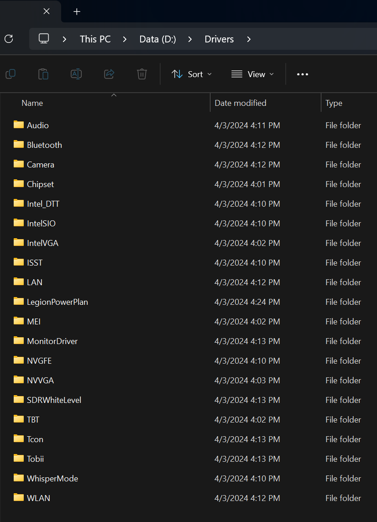Close the current Explorer tab
The image size is (377, 522).
47,11
